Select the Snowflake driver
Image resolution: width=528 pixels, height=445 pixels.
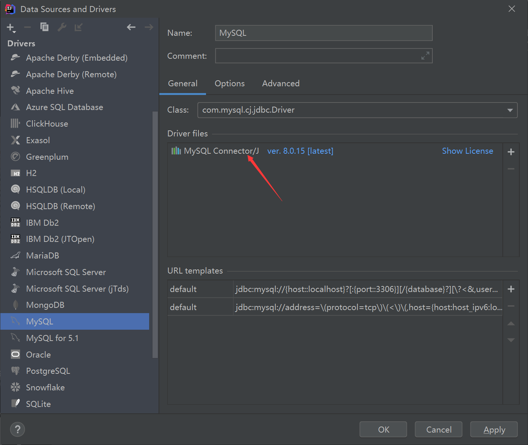[x=75, y=387]
